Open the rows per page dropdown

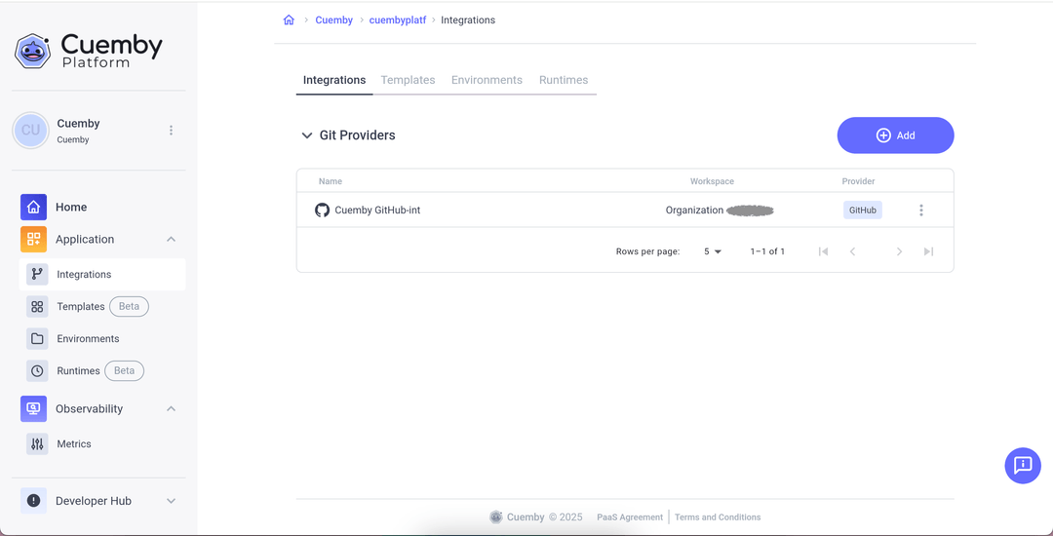coord(713,251)
